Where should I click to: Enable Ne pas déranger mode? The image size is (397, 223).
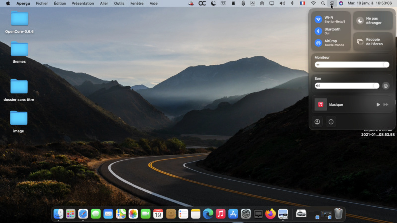[x=373, y=21]
